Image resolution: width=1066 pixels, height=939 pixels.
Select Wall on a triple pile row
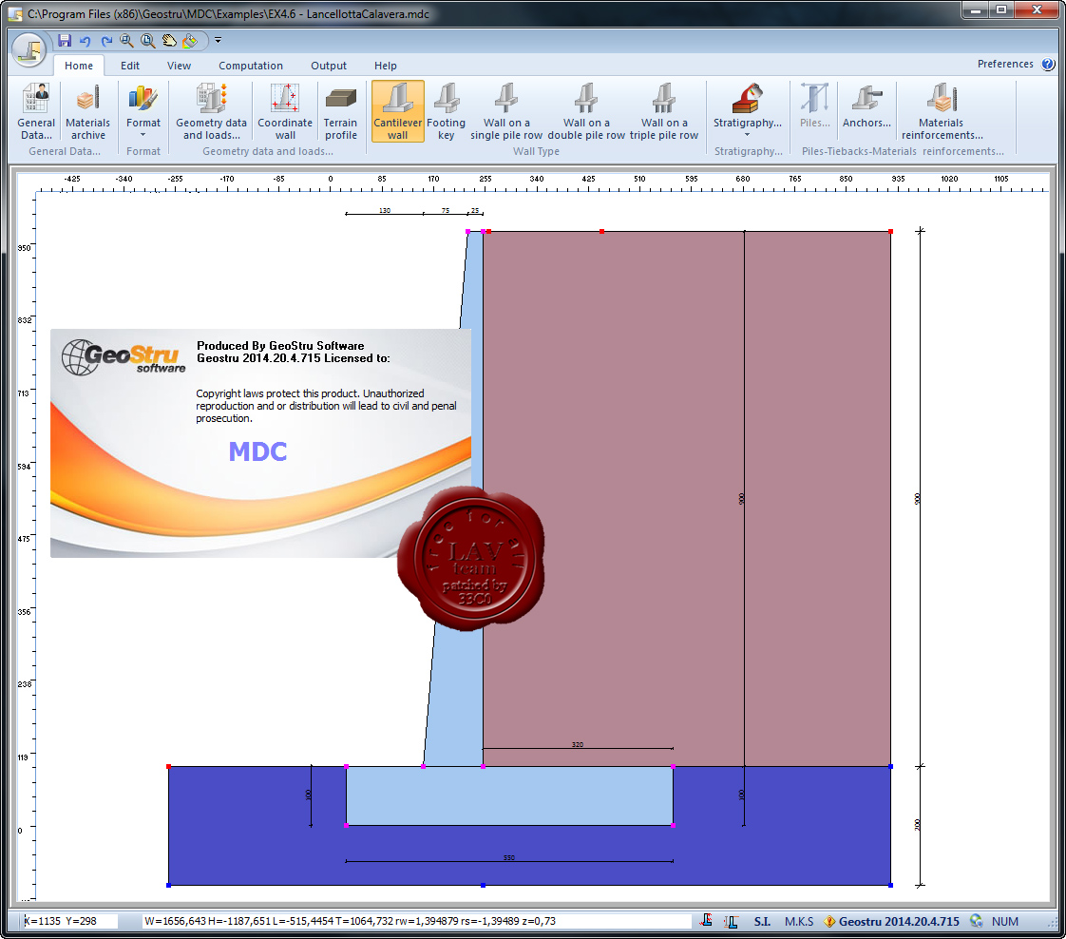pos(664,111)
